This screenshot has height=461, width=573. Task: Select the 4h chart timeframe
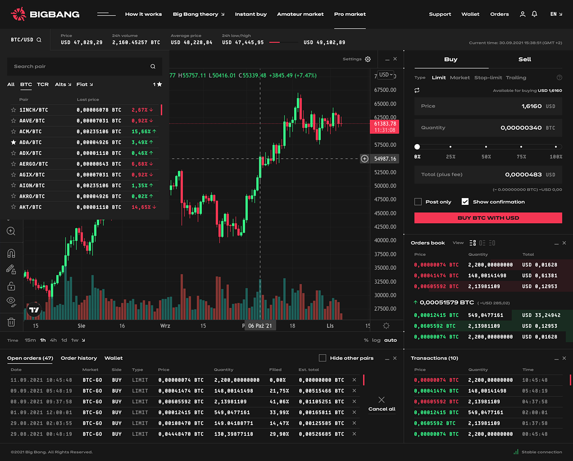pyautogui.click(x=54, y=340)
